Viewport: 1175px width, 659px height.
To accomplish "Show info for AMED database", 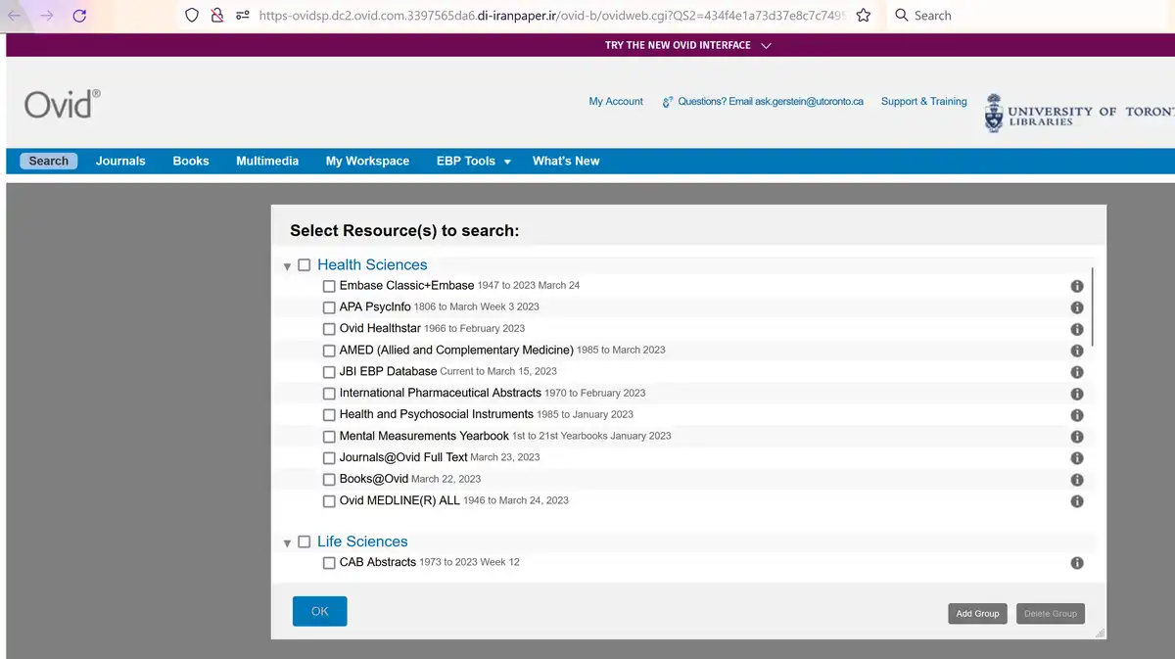I will pyautogui.click(x=1076, y=351).
